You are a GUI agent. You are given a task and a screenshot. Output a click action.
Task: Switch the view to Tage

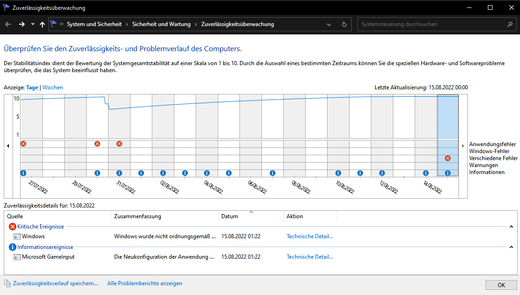point(32,87)
